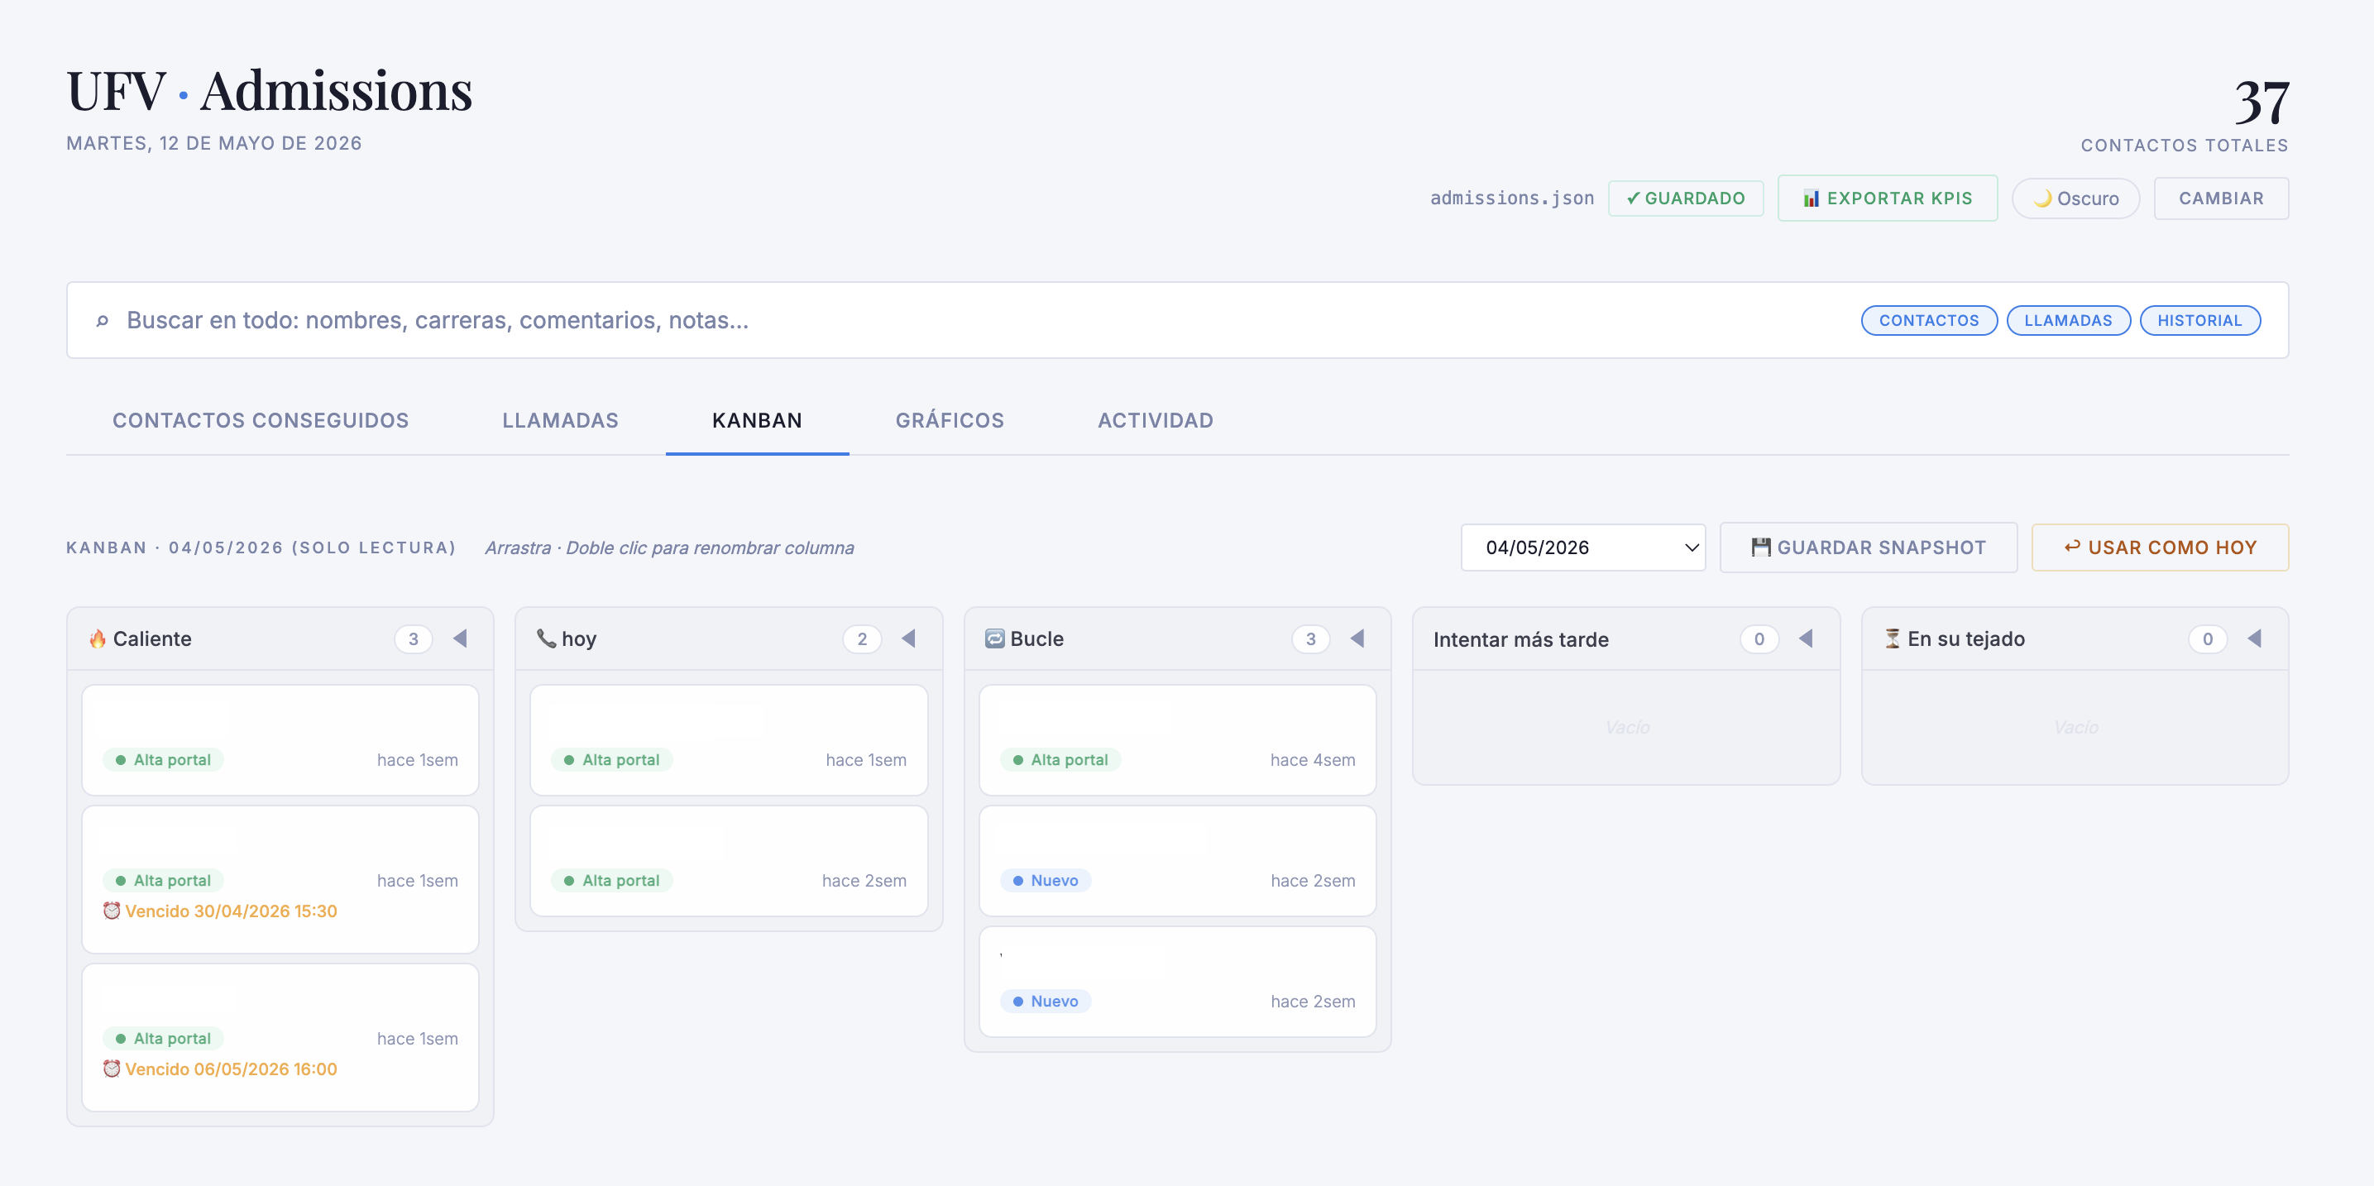The width and height of the screenshot is (2374, 1186).
Task: Click the moon icon in Oscuro
Action: pyautogui.click(x=2041, y=198)
